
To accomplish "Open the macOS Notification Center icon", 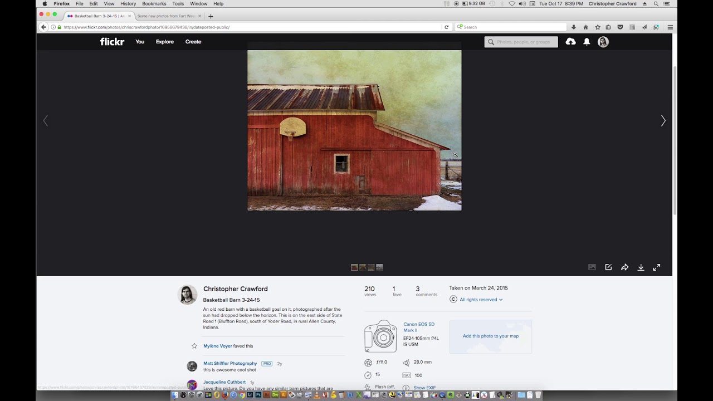I will (x=667, y=3).
